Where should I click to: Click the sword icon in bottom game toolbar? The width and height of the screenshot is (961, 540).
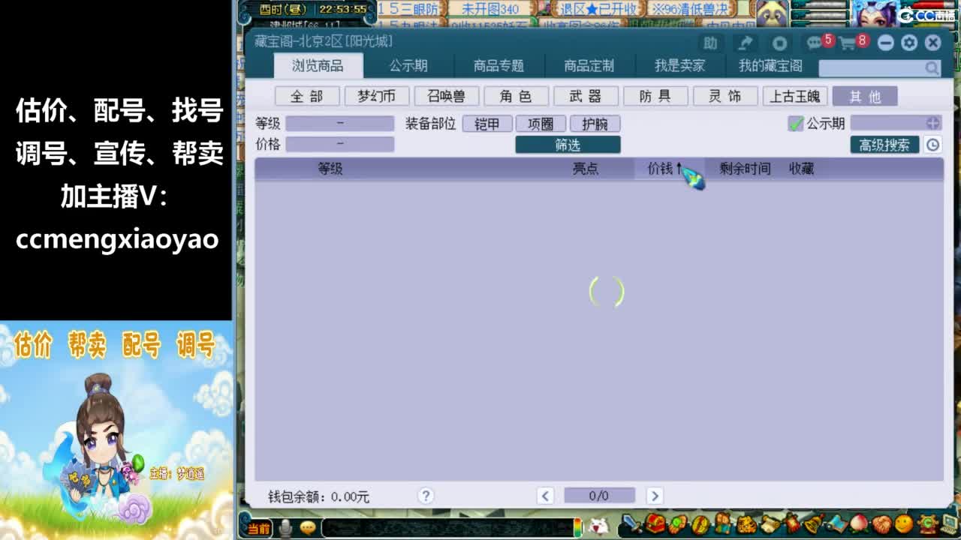point(632,523)
